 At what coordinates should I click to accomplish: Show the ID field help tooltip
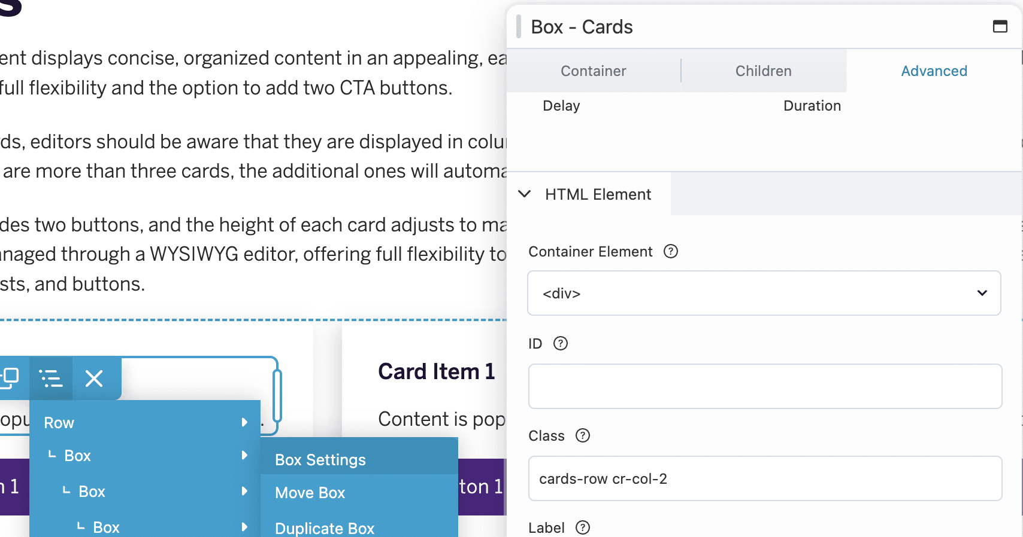click(x=561, y=343)
